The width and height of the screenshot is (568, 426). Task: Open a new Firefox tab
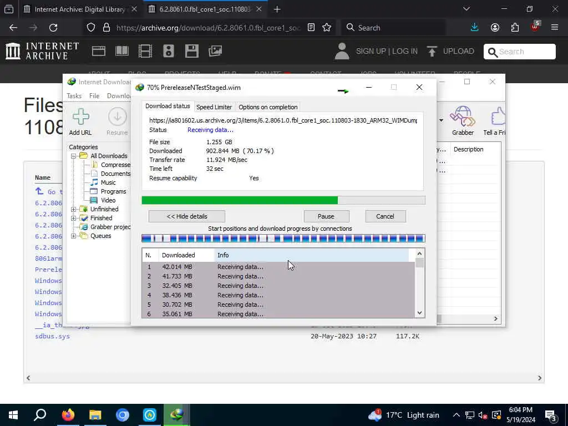pos(277,9)
